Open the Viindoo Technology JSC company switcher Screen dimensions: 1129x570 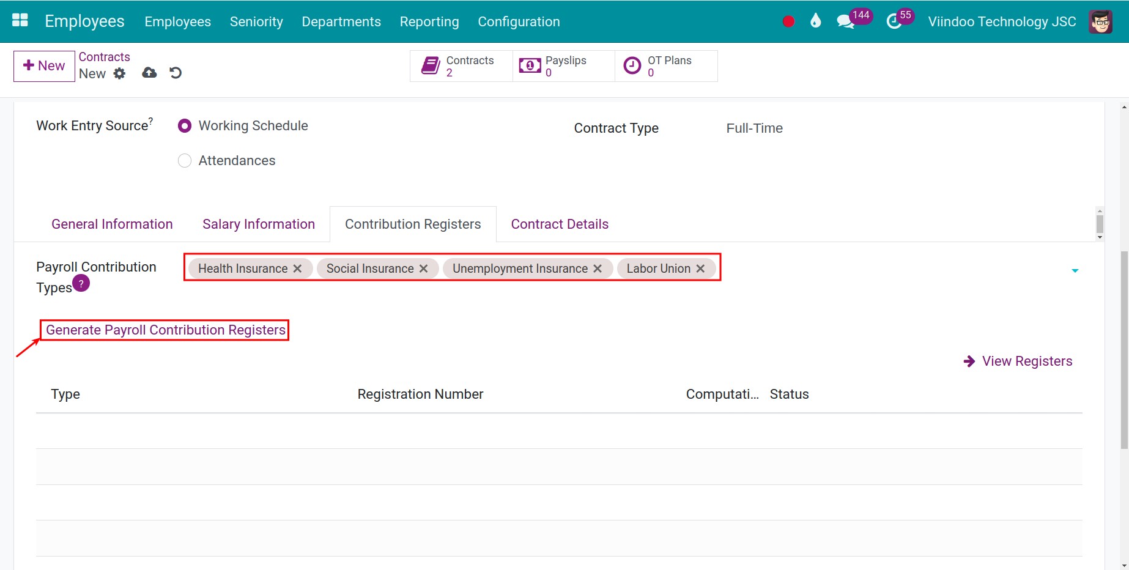[x=1002, y=21]
